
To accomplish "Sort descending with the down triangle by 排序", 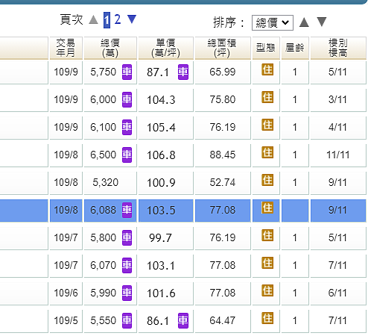I will (x=322, y=22).
